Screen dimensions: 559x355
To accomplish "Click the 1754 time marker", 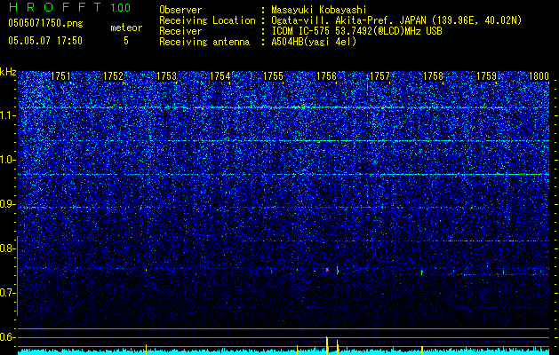I will click(220, 76).
